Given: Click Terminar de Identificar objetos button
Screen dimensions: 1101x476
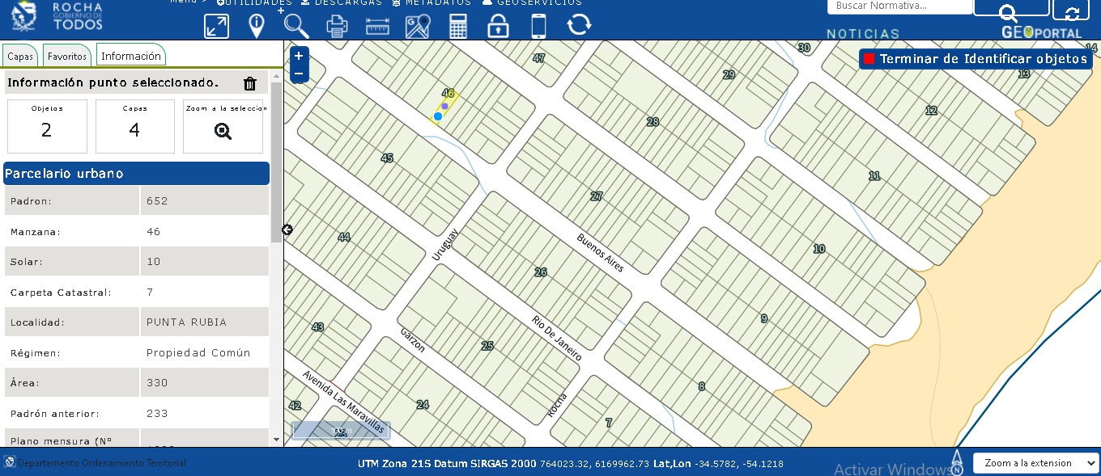Looking at the screenshot, I should [x=976, y=59].
